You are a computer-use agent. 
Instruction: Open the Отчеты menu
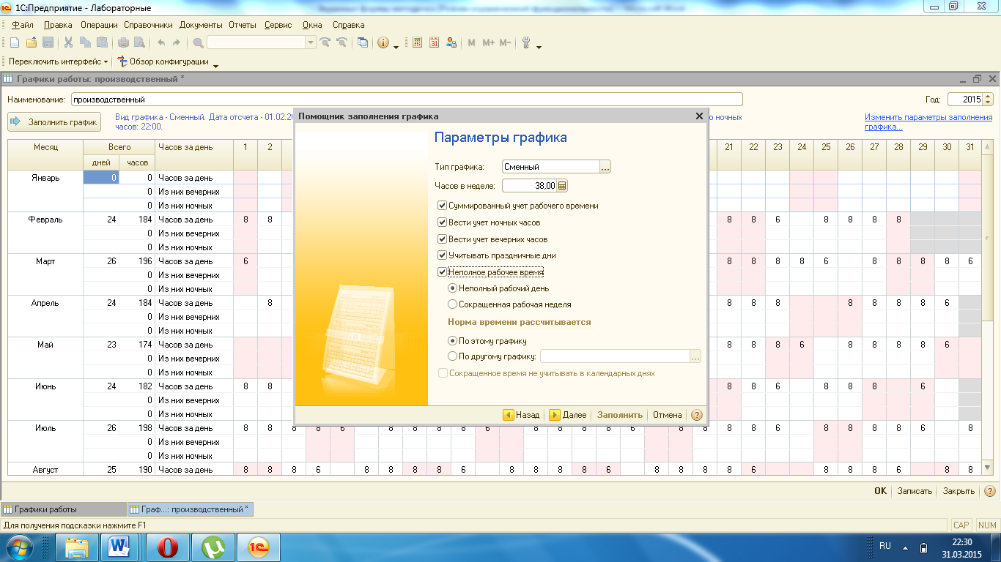coord(243,25)
